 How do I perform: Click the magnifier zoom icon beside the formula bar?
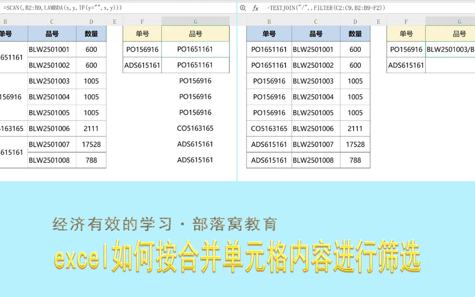pos(243,8)
